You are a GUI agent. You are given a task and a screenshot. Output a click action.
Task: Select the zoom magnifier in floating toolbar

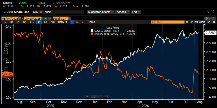pyautogui.click(x=107, y=97)
